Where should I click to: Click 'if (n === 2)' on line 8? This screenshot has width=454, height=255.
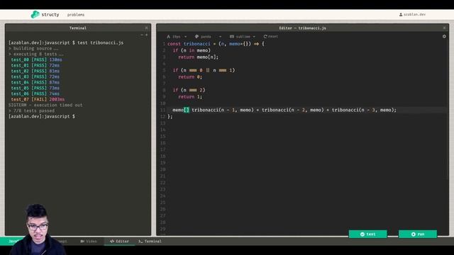coord(189,90)
